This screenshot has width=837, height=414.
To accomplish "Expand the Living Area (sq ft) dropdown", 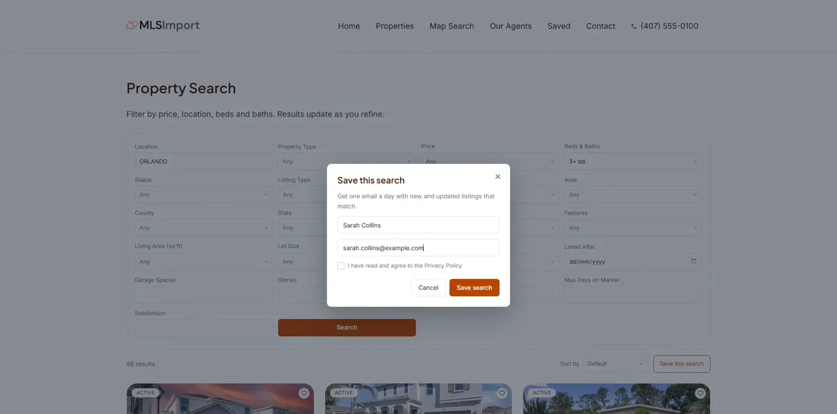I will 203,262.
